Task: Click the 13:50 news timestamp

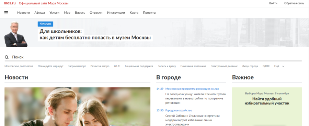Action: tap(160, 111)
